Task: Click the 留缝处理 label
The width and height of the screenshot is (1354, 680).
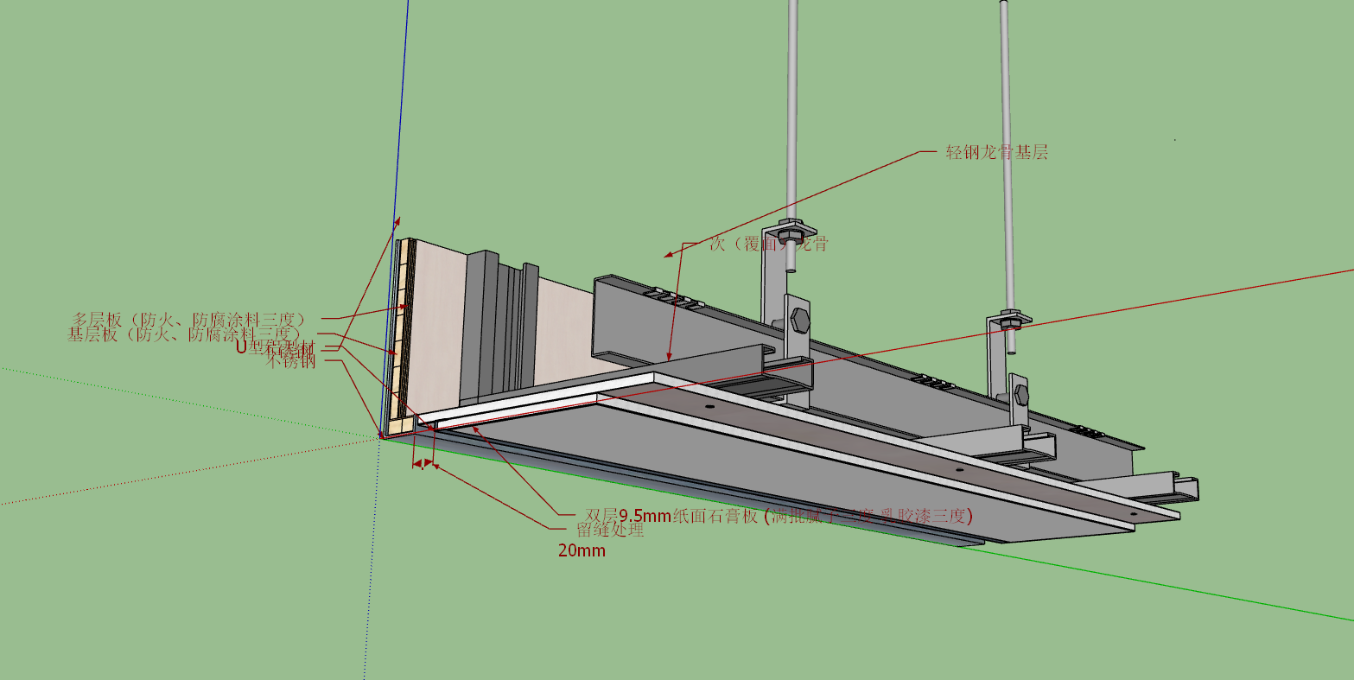Action: coord(610,531)
